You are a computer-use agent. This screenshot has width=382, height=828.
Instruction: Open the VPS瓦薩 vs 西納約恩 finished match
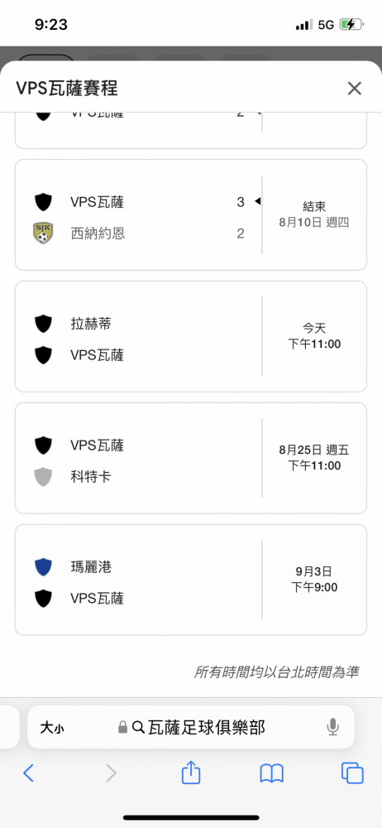pyautogui.click(x=191, y=215)
